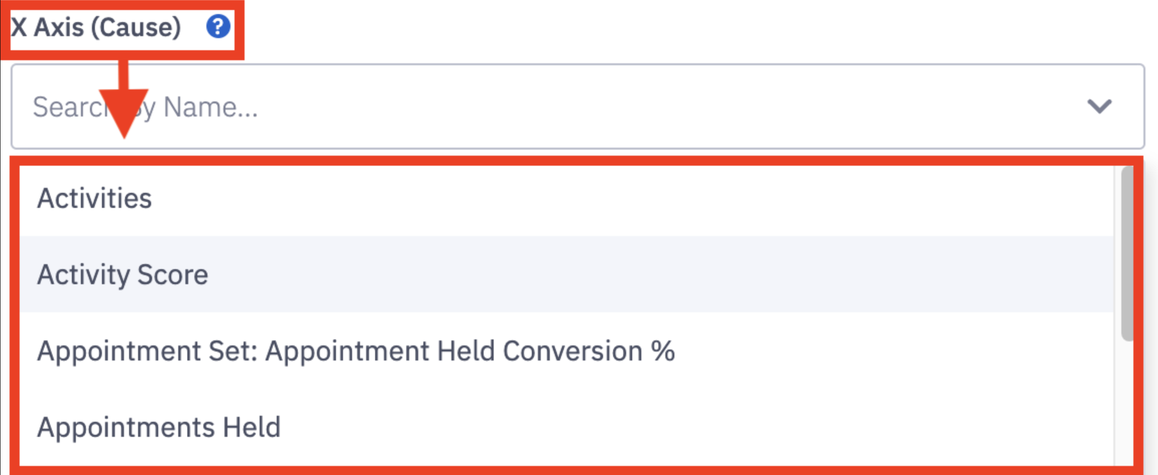The image size is (1158, 475).
Task: Click the X Axis (Cause) label text
Action: pyautogui.click(x=96, y=27)
